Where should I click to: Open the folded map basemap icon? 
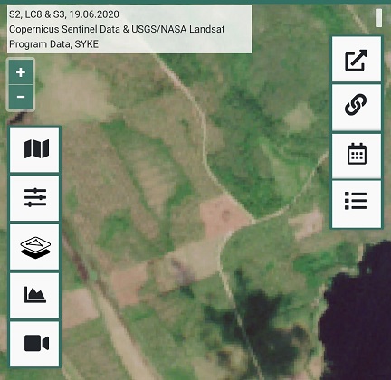point(34,149)
